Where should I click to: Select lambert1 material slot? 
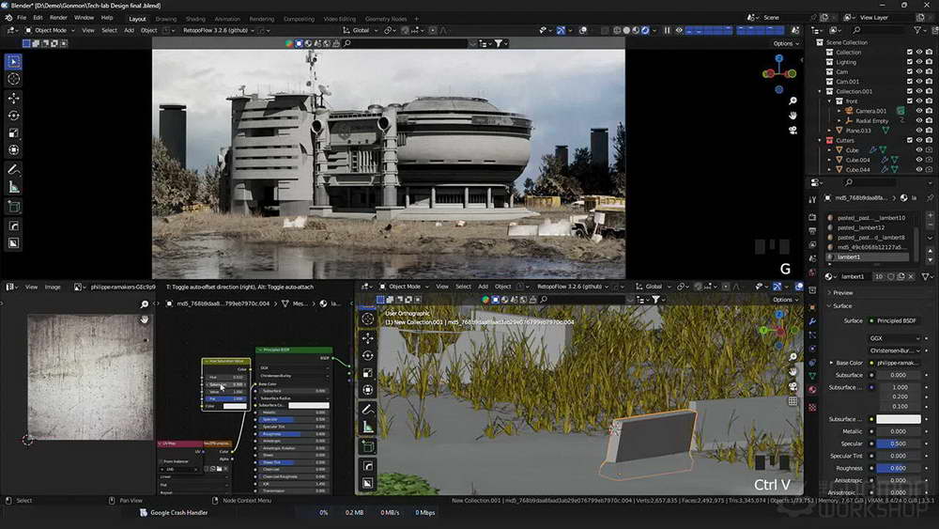pos(867,257)
